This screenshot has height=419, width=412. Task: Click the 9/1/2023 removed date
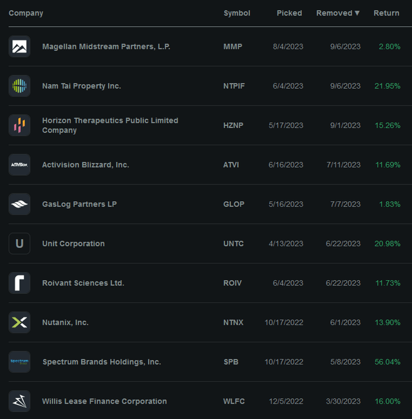[x=345, y=125]
